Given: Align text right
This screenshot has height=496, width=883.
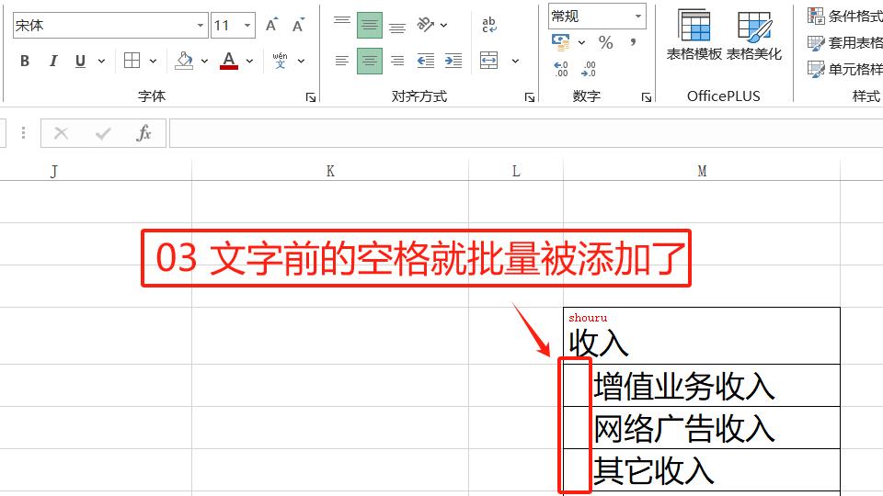Looking at the screenshot, I should (397, 61).
